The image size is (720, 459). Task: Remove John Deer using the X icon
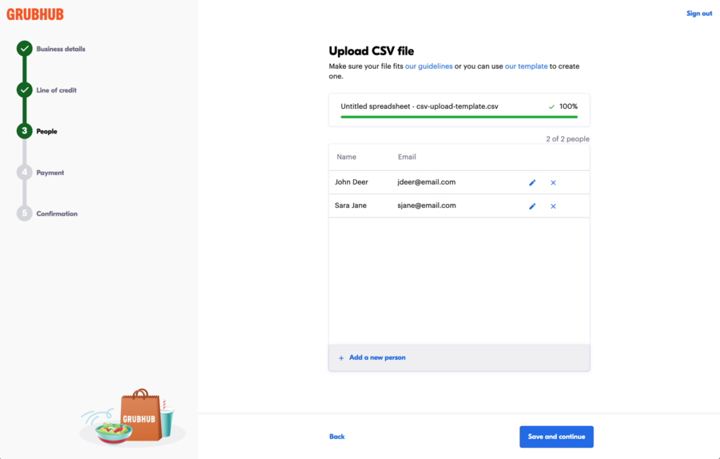(553, 183)
